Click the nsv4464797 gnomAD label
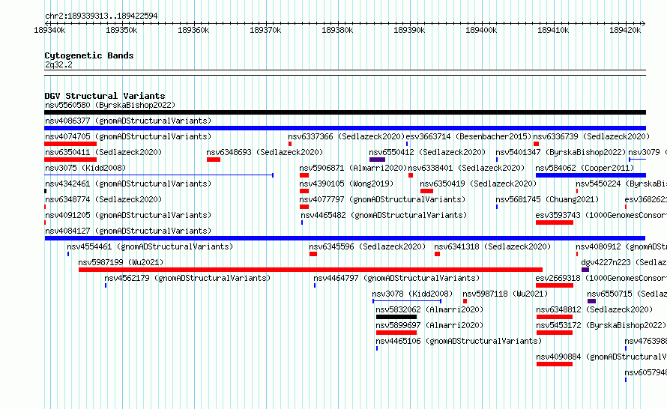 (x=396, y=278)
